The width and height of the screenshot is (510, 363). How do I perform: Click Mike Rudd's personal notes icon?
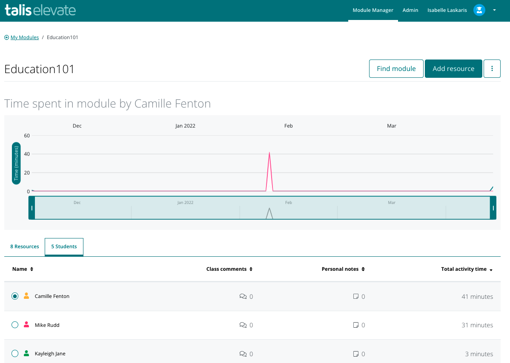356,325
